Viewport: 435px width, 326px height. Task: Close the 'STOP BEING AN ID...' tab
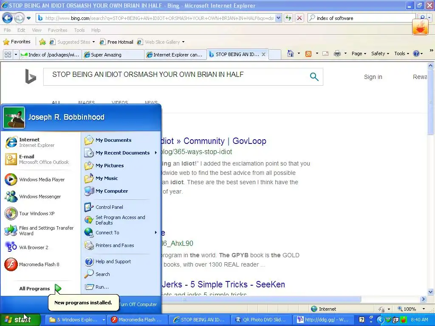coord(263,54)
